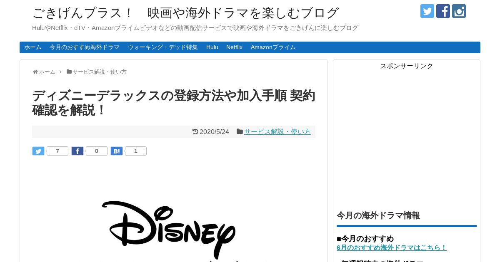
Task: Open the Instagram icon in header
Action: click(x=459, y=11)
